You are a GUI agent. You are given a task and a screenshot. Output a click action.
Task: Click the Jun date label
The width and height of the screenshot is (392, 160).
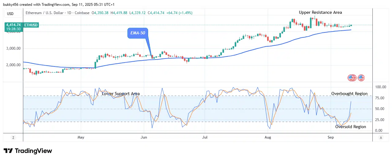pos(144,138)
